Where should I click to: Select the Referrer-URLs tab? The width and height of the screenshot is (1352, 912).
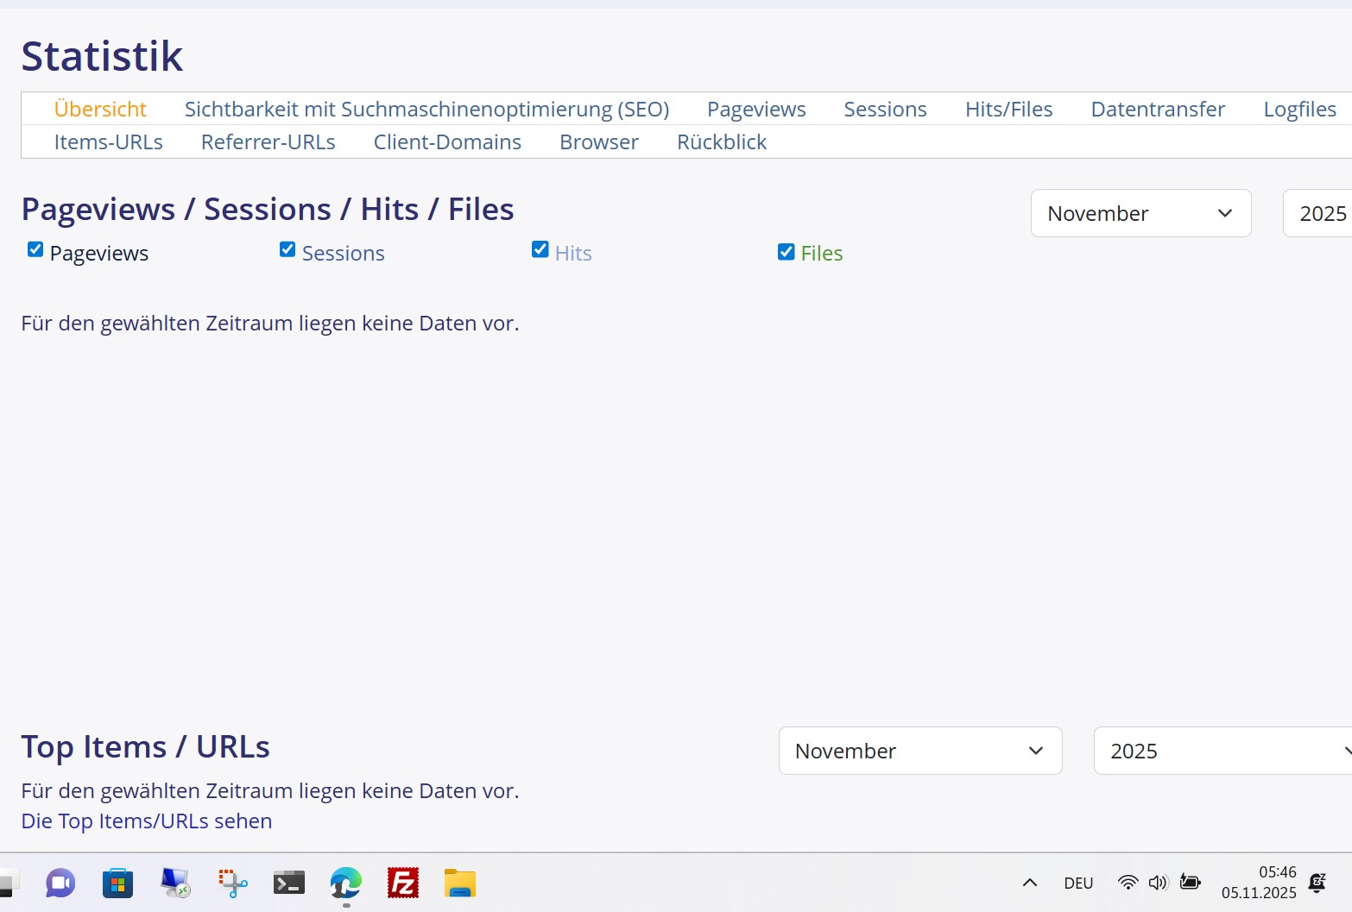point(268,142)
